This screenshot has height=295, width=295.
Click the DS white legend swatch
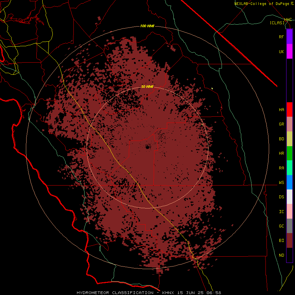point(289,197)
